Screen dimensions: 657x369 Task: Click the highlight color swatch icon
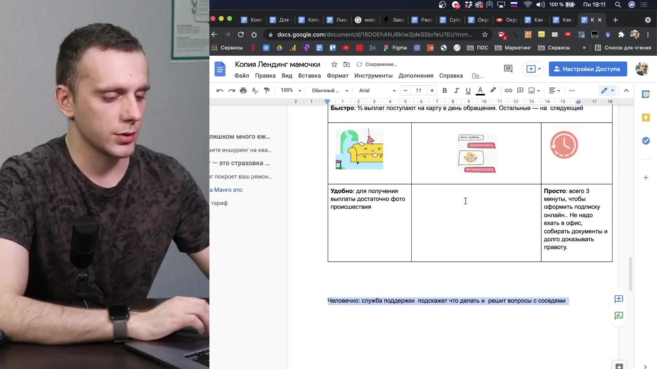click(x=492, y=91)
